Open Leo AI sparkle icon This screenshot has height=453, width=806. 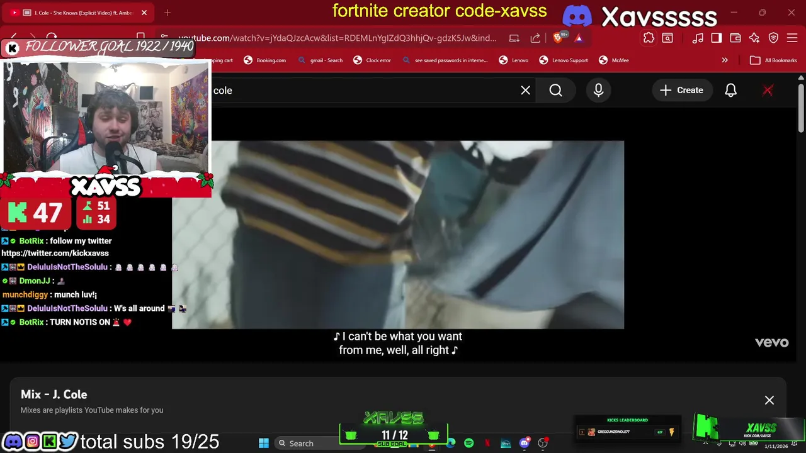(x=754, y=38)
